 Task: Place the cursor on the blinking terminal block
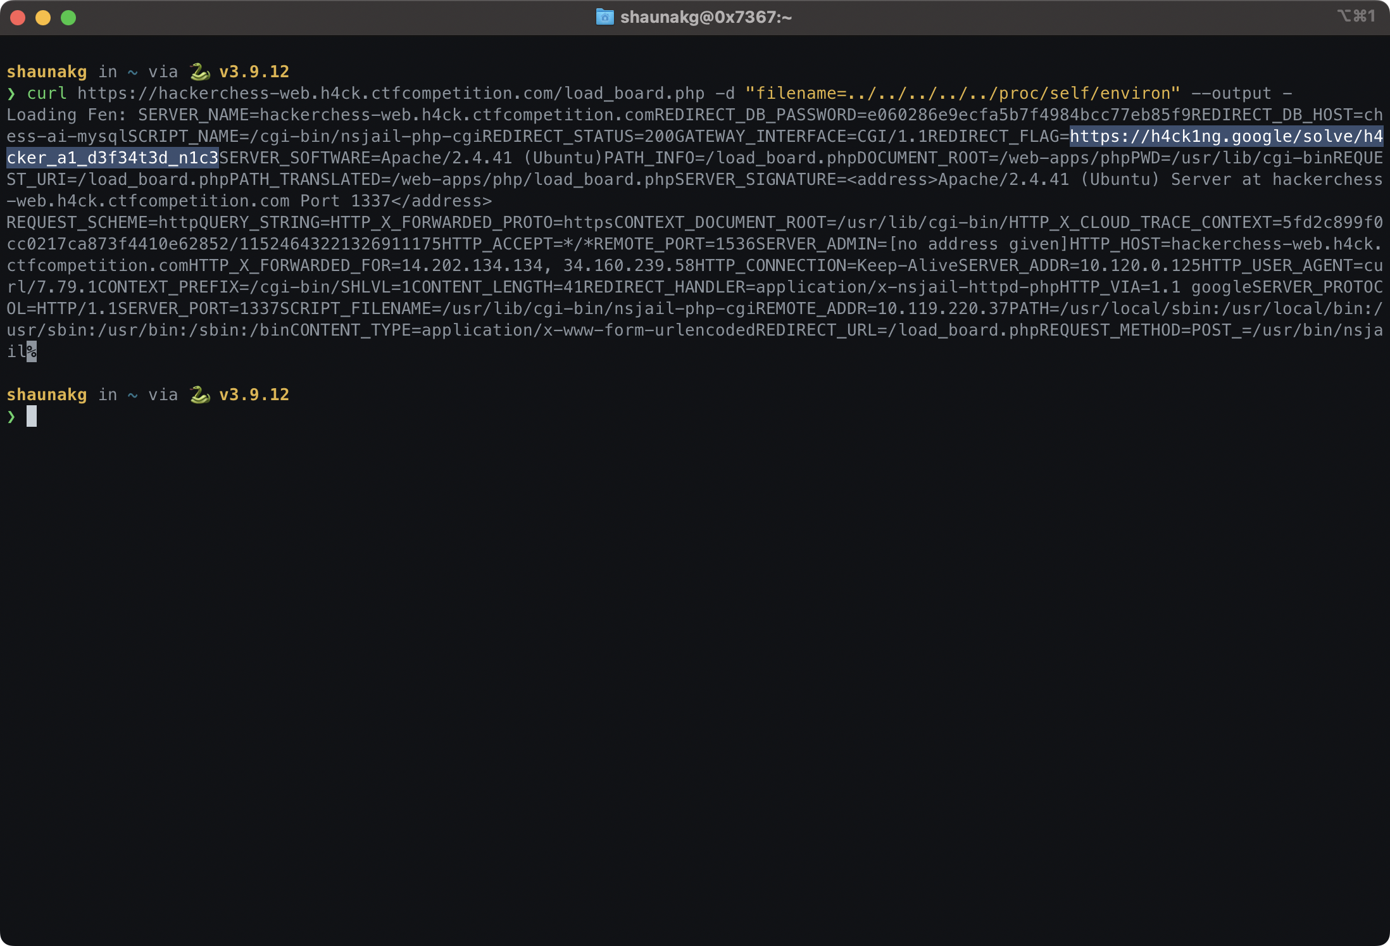(32, 416)
